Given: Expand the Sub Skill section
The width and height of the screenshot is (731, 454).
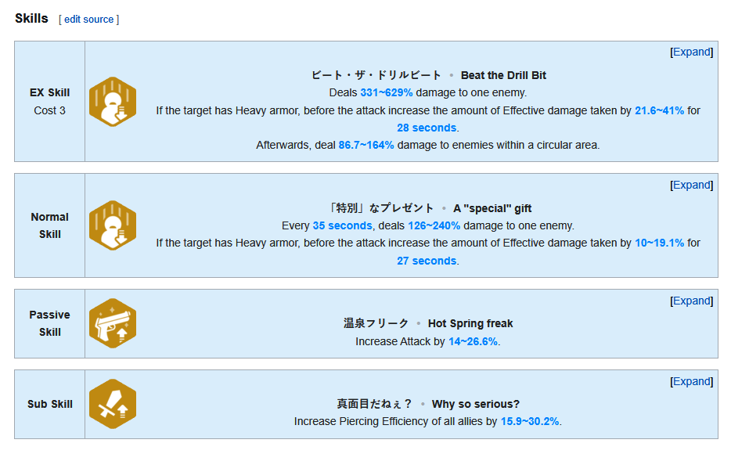Looking at the screenshot, I should tap(692, 382).
